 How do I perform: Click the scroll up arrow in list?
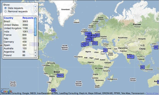click(35, 52)
